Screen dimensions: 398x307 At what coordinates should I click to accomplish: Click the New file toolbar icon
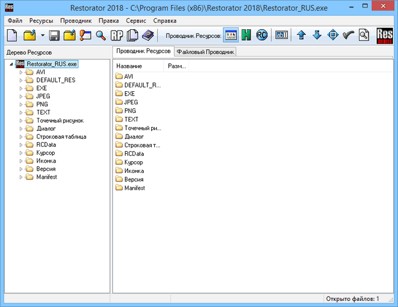11,35
